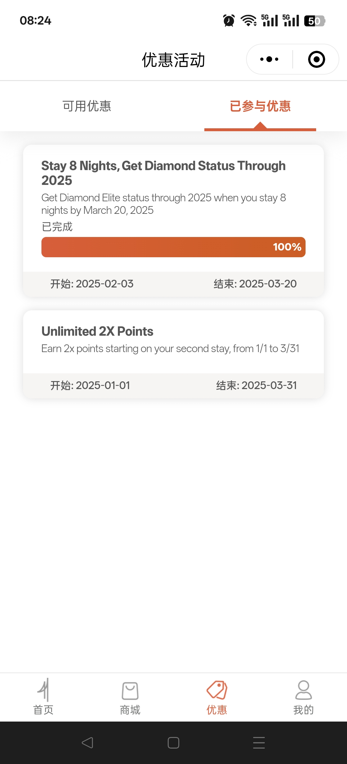Screen dimensions: 347x764
Task: Select the 已参与优惠 tab
Action: click(260, 106)
